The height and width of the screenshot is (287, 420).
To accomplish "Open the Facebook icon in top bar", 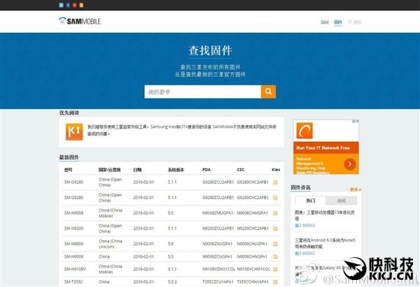I will [x=68, y=5].
